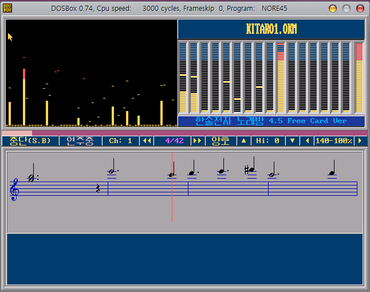370x292 pixels.
Task: Click the orange minimize window button
Action: [x=333, y=9]
